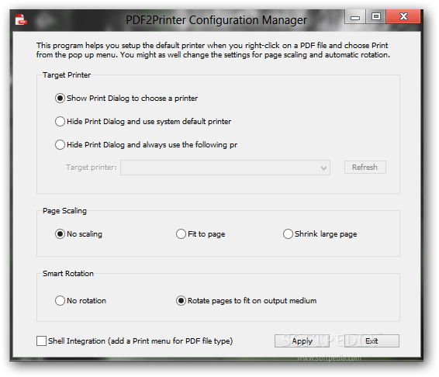Minimize the Configuration Manager window
This screenshot has height=377, width=439.
pos(355,17)
